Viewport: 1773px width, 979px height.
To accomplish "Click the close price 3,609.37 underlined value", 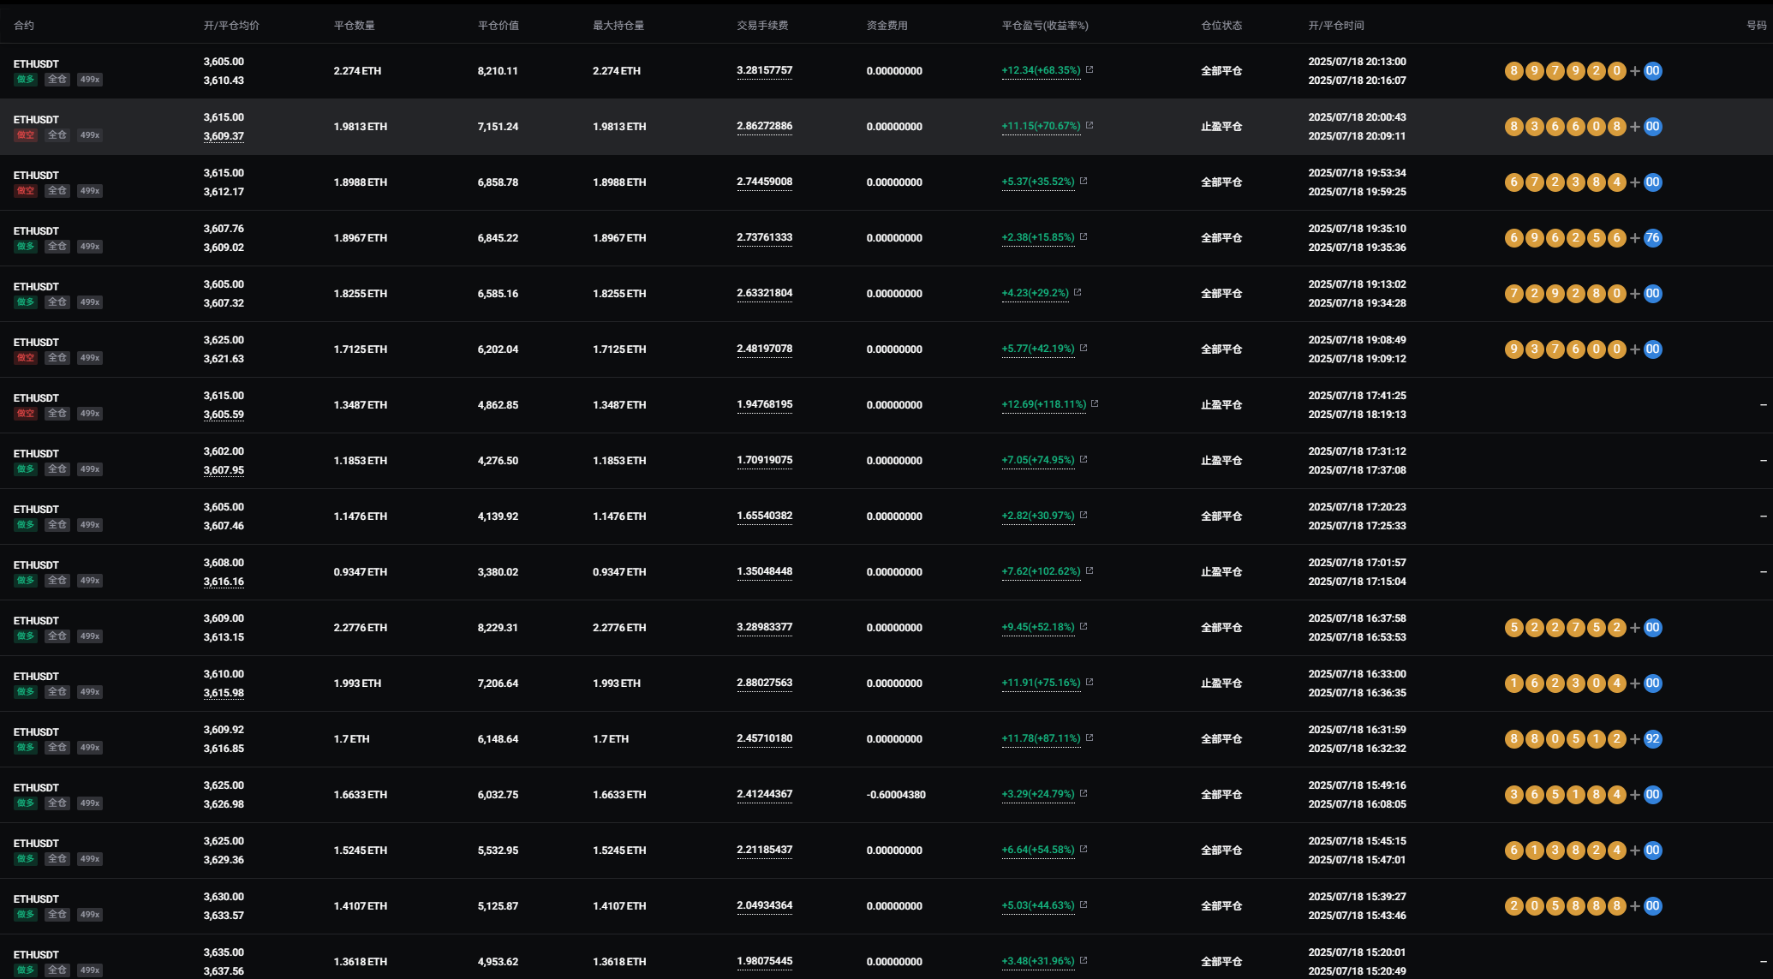I will pos(224,136).
